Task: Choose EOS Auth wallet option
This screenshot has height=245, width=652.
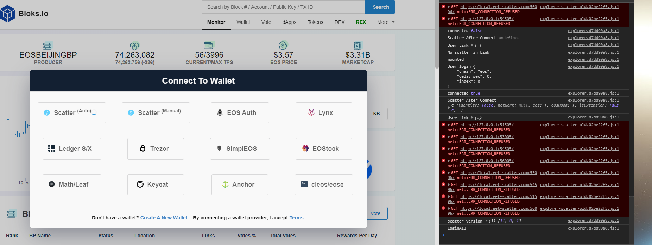Action: (x=240, y=113)
